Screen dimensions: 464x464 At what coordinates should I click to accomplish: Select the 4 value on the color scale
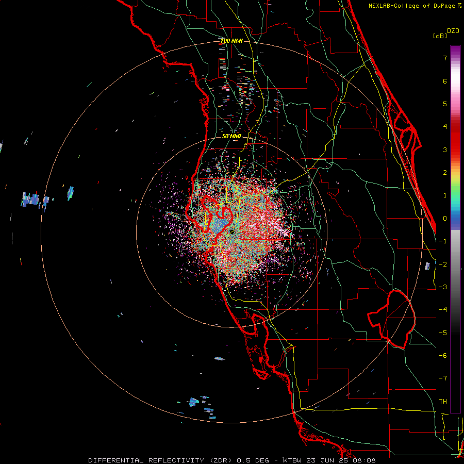pos(445,127)
